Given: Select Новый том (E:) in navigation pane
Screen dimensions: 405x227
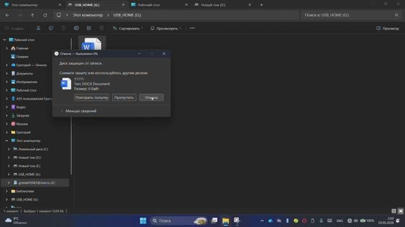Looking at the screenshot, I should (x=29, y=166).
